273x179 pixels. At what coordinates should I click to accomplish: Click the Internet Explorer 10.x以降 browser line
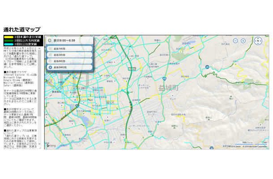point(20,75)
